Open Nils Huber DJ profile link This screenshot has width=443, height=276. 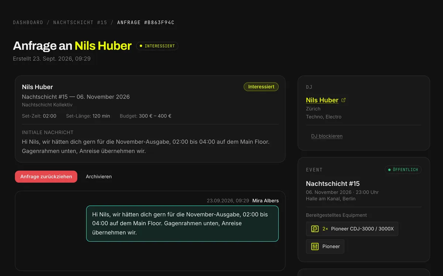click(x=322, y=100)
